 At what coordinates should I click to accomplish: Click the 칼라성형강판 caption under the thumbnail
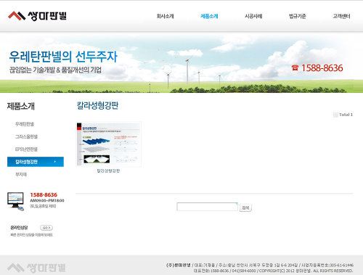pyautogui.click(x=108, y=171)
